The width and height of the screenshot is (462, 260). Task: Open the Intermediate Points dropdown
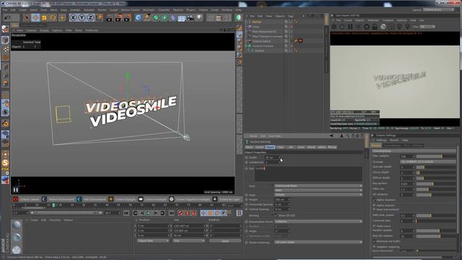pyautogui.click(x=318, y=222)
